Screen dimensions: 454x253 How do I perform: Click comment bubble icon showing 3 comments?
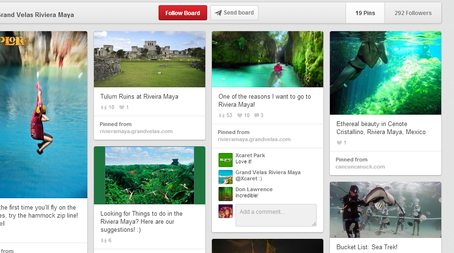point(257,115)
